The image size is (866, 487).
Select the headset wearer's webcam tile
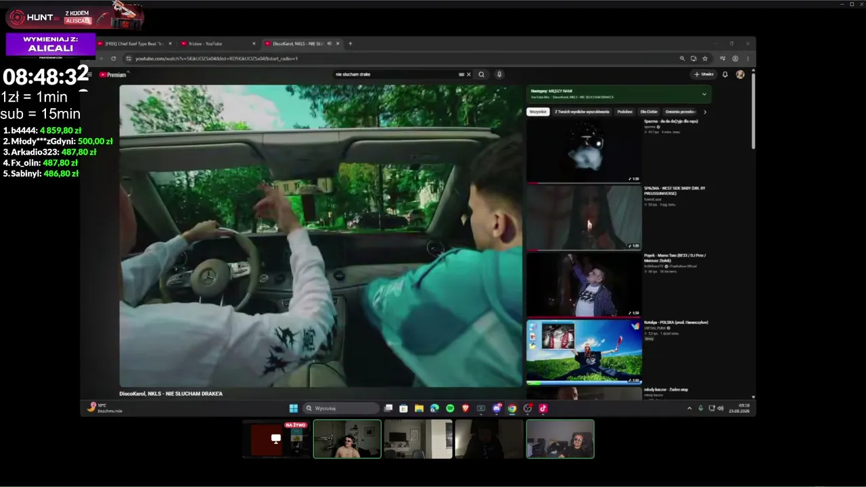coord(560,439)
